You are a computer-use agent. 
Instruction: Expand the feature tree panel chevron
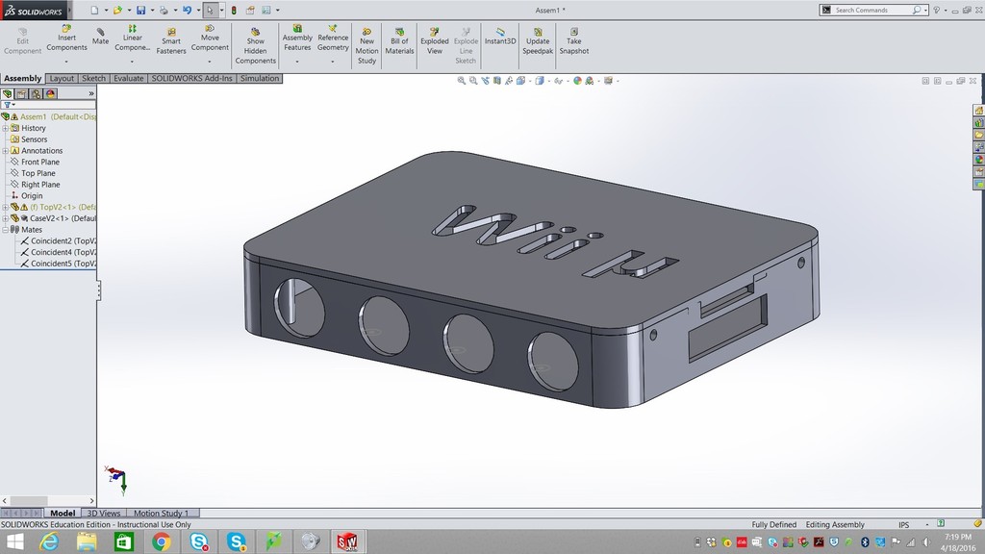point(91,93)
